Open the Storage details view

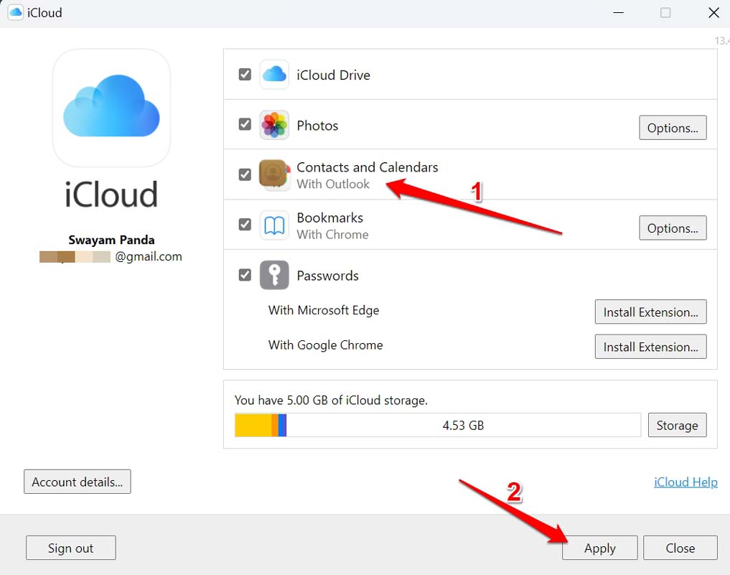(x=677, y=425)
